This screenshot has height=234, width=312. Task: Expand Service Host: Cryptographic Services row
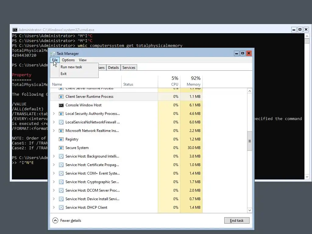(54, 182)
